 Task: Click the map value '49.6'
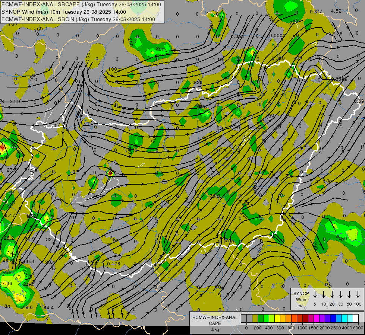tap(28, 307)
